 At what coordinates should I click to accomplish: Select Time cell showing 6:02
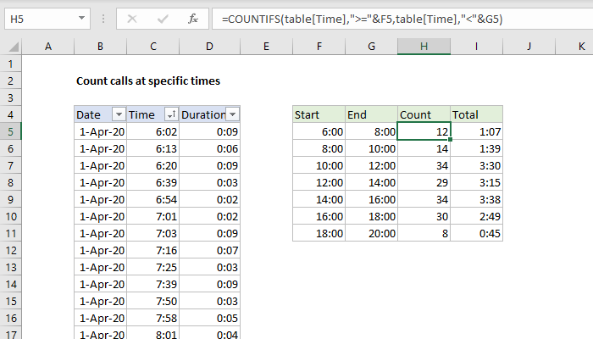152,131
